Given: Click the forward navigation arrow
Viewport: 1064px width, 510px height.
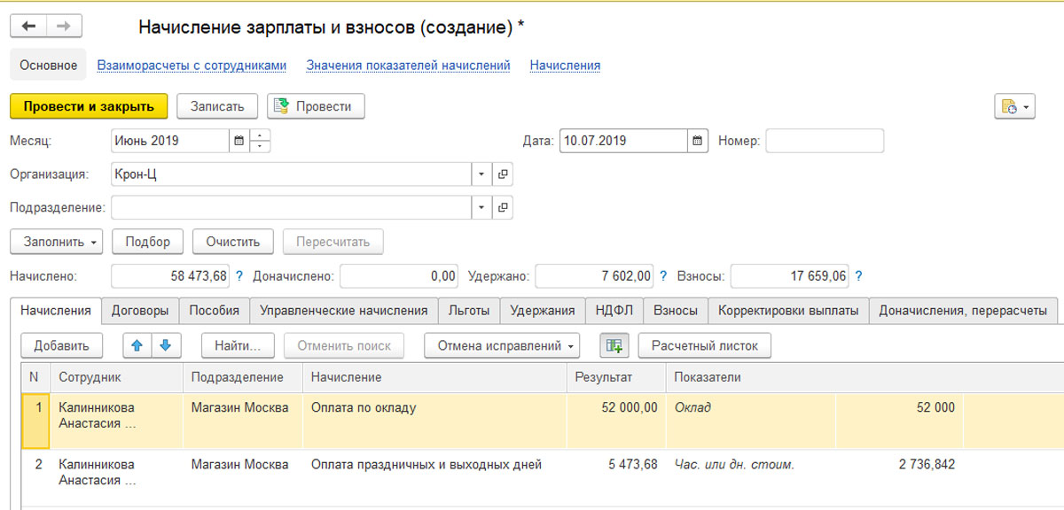Looking at the screenshot, I should click(63, 27).
